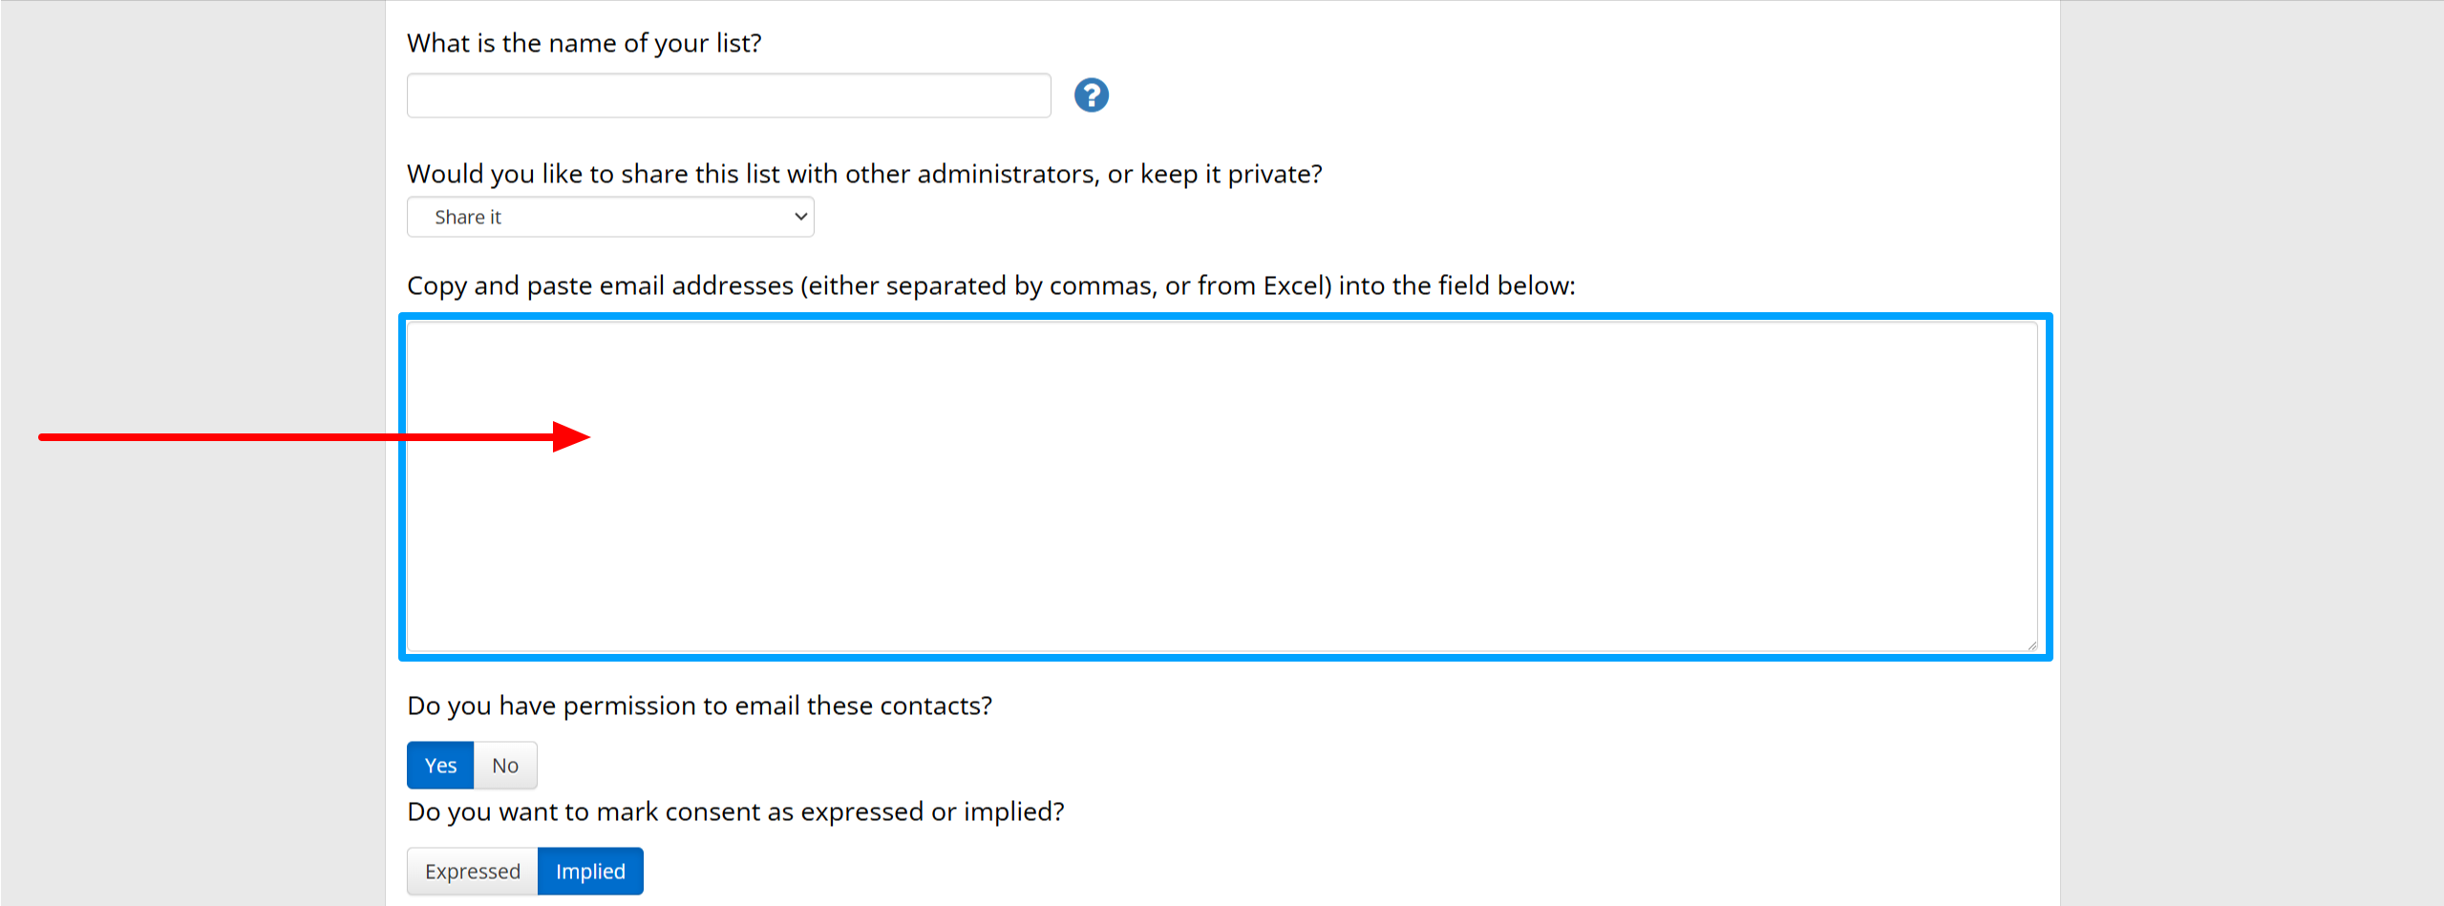Screen dimensions: 2444x906
Task: Click inside the email addresses text area
Action: (1222, 487)
